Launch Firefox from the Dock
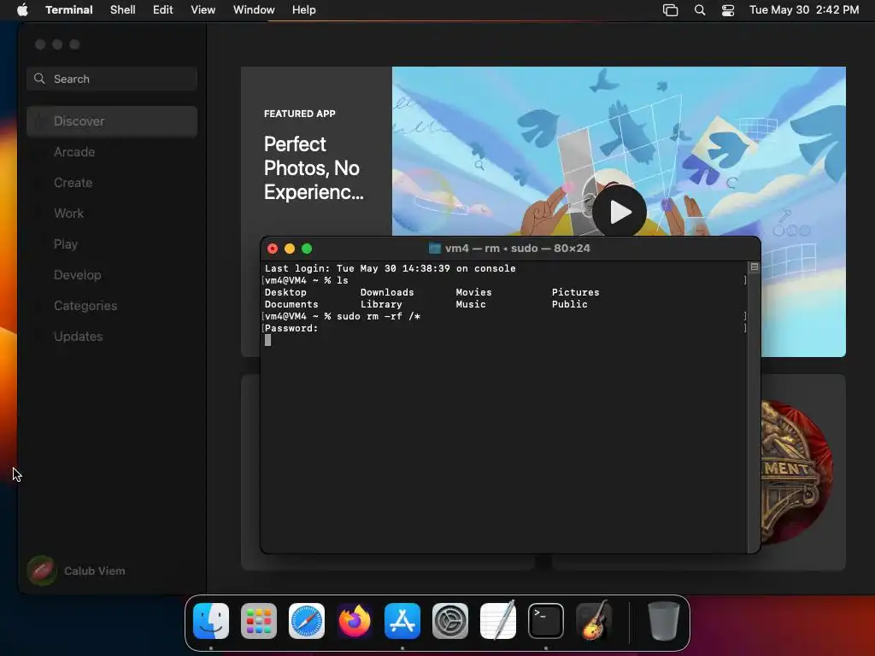875x656 pixels. point(355,621)
